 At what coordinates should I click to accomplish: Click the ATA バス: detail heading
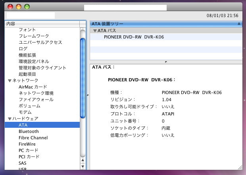(x=103, y=67)
